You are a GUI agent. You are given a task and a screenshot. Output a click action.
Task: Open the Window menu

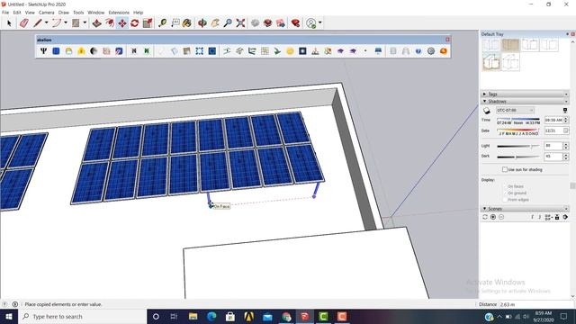click(x=96, y=13)
